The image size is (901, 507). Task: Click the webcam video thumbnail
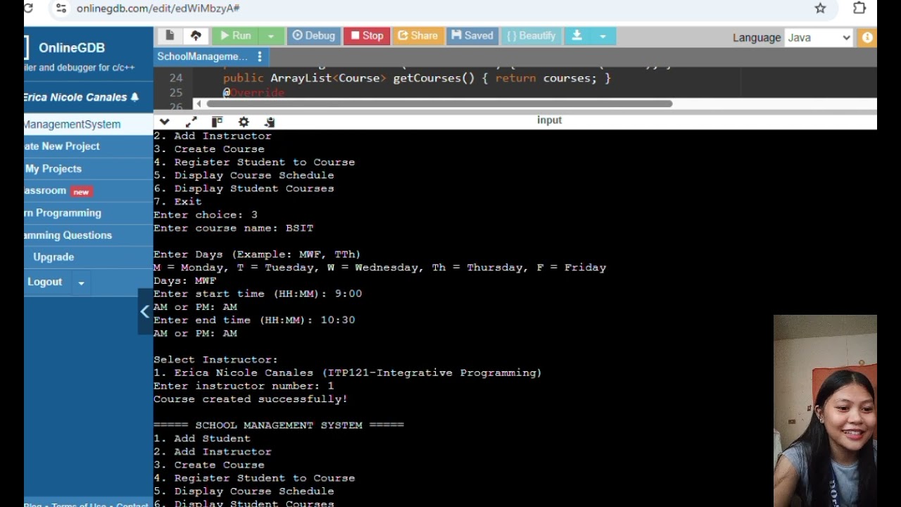(825, 411)
